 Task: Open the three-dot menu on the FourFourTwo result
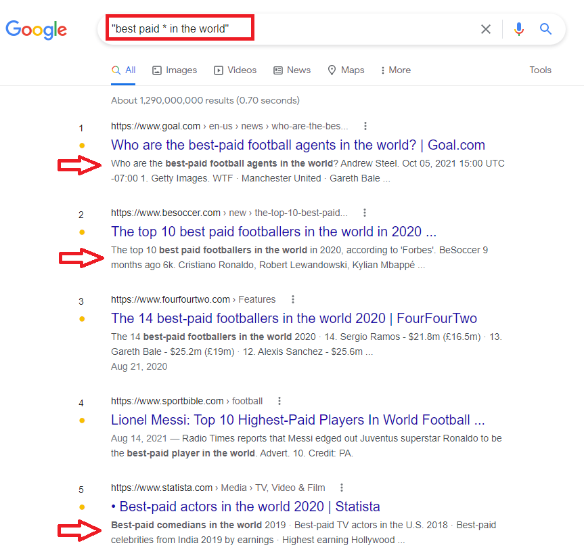coord(292,299)
